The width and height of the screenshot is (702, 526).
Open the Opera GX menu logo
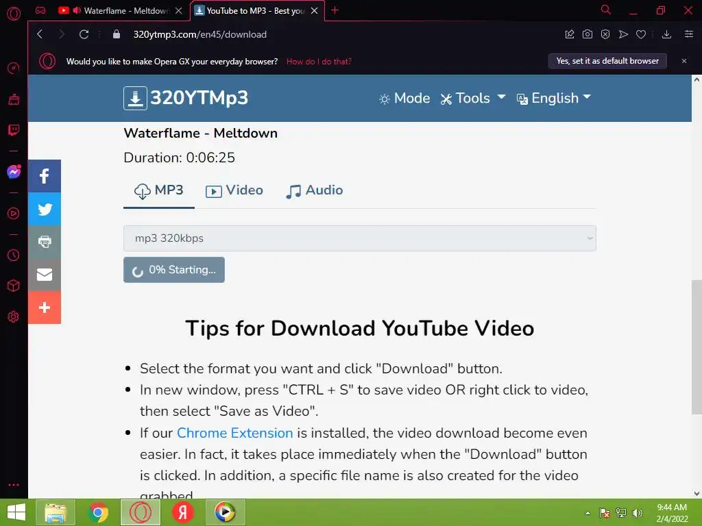coord(14,14)
